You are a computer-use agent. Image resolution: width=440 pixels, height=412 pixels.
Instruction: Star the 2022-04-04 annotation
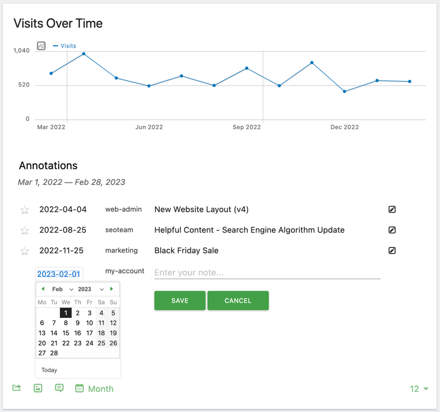point(25,210)
